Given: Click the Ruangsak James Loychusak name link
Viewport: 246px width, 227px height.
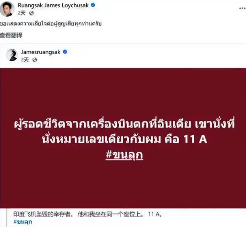Looking at the screenshot, I should point(53,5).
